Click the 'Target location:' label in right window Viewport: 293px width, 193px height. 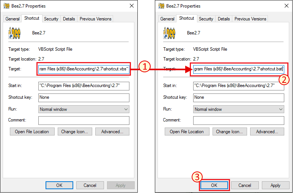tap(177, 59)
